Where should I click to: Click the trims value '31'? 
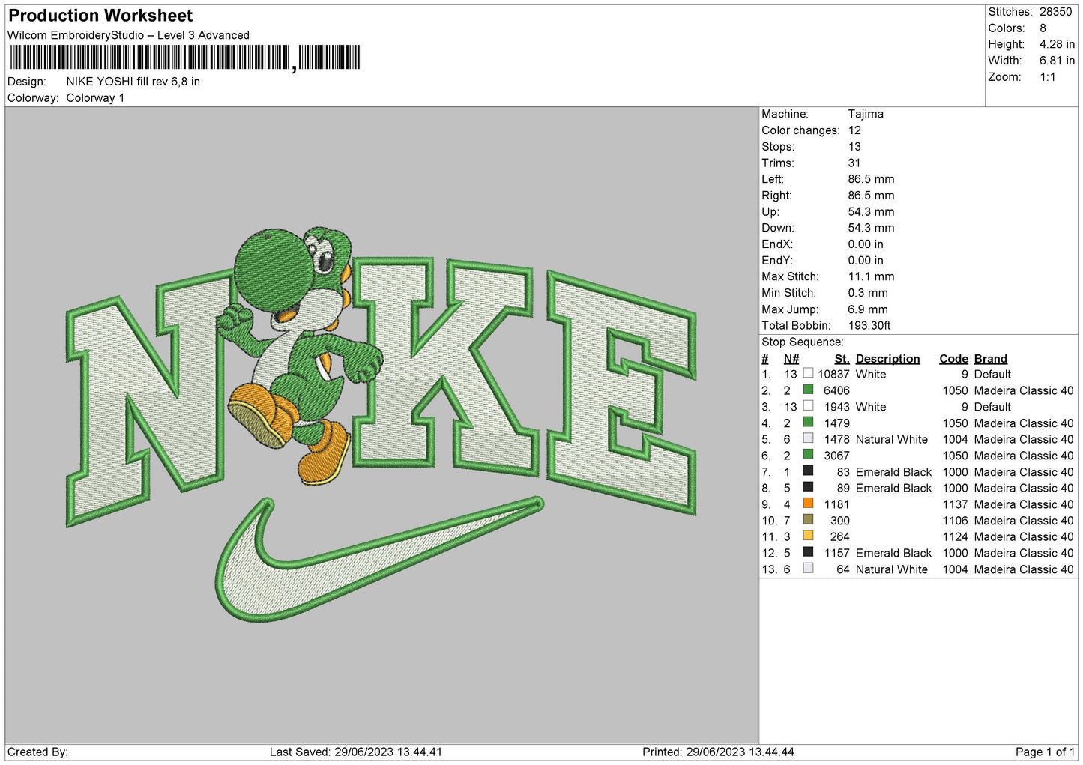[854, 163]
